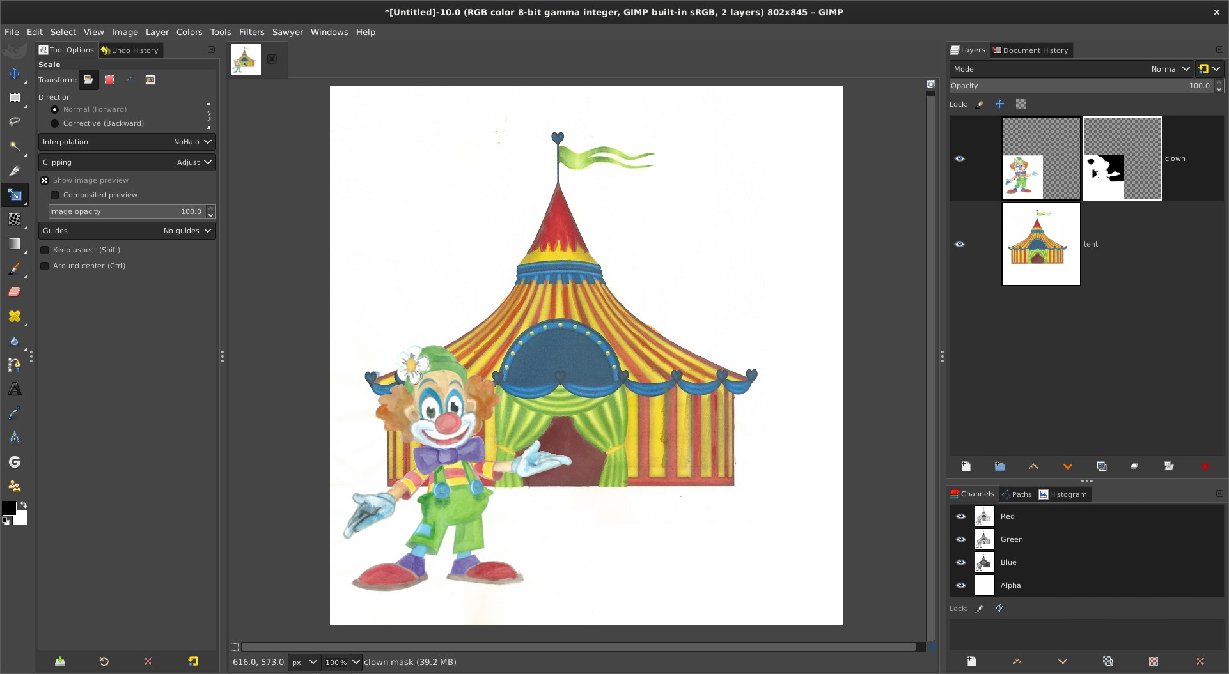Pick the Free Select lasso tool
1229x674 pixels.
(14, 122)
